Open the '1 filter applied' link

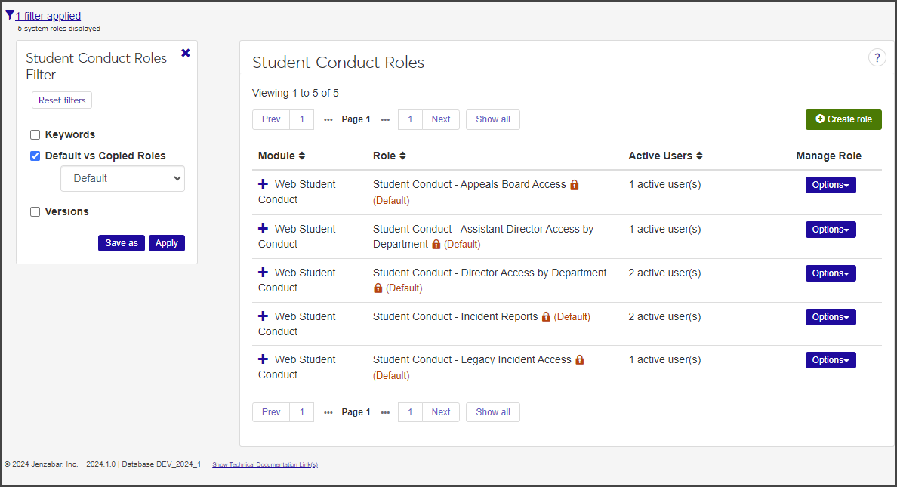click(x=48, y=16)
